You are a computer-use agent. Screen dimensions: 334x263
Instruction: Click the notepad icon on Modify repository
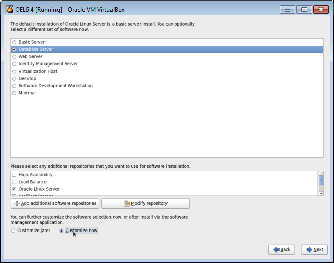tap(127, 203)
